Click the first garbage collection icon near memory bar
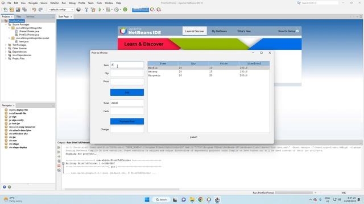Screen dimensions: 364x204 point(152,10)
